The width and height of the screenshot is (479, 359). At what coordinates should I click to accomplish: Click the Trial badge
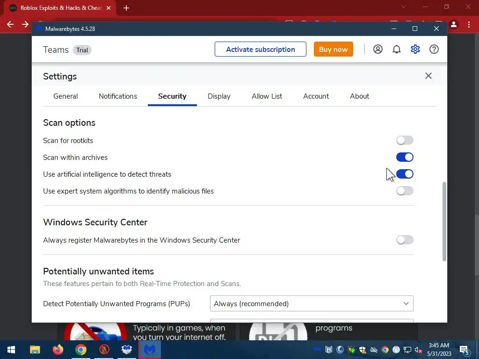pos(82,50)
